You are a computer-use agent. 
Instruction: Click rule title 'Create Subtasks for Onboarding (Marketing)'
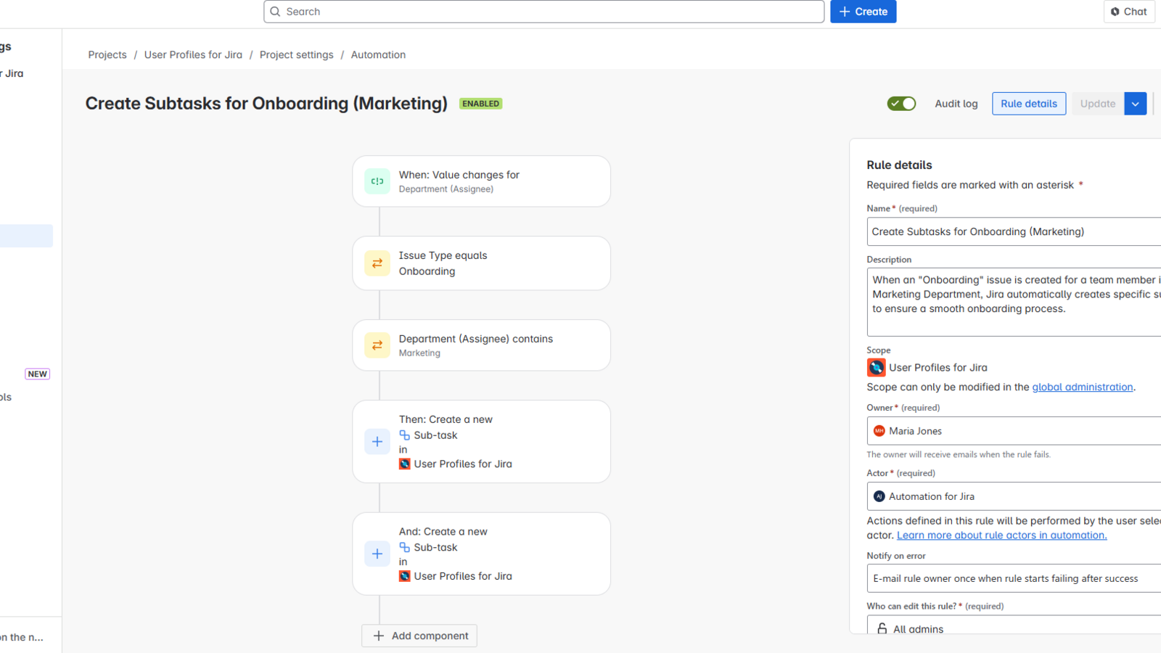(x=266, y=104)
